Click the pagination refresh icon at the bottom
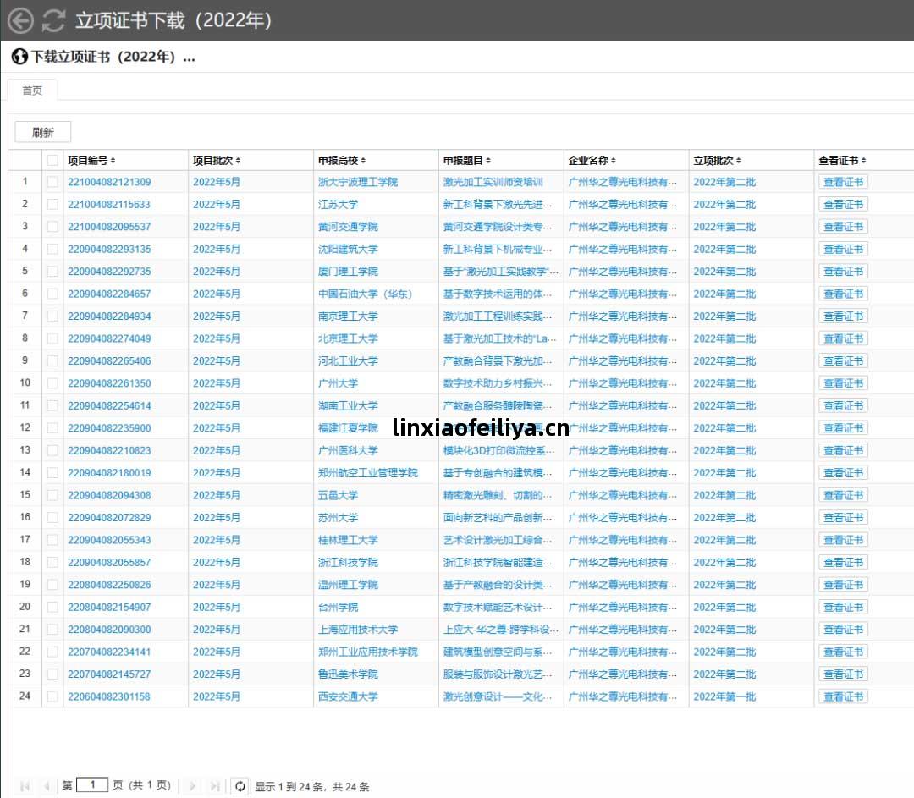This screenshot has height=798, width=914. pyautogui.click(x=240, y=786)
